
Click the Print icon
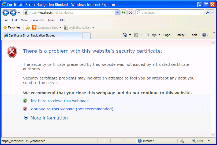[154, 35]
